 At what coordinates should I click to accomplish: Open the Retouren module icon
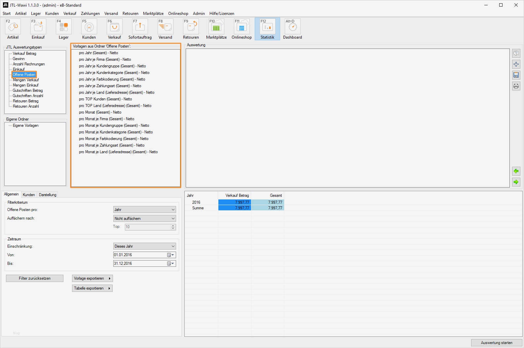click(x=191, y=27)
